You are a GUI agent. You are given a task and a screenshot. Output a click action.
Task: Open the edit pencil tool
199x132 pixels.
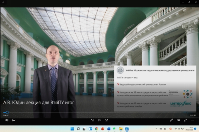pyautogui.click(x=172, y=120)
